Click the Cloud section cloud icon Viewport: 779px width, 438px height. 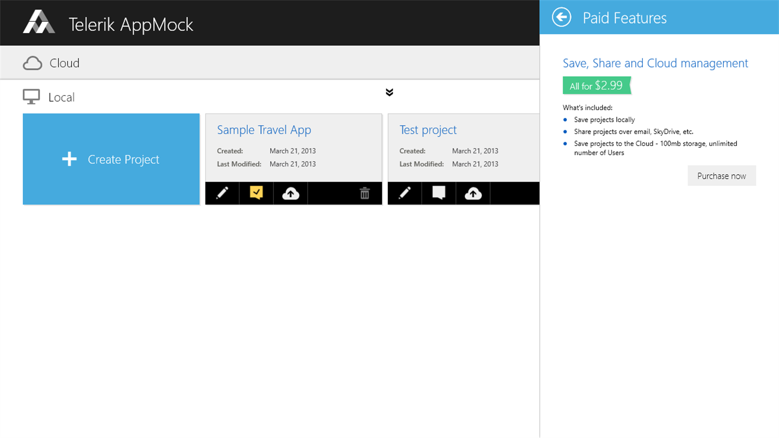coord(32,63)
